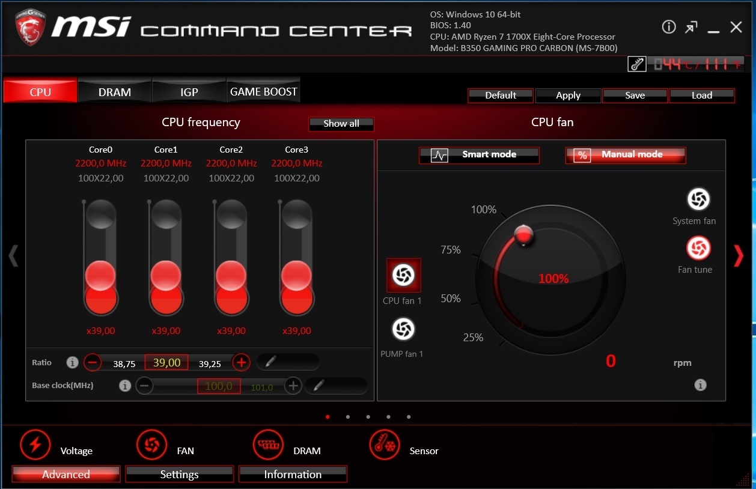Image resolution: width=756 pixels, height=489 pixels.
Task: Click the detach window arrow icon
Action: click(x=691, y=27)
